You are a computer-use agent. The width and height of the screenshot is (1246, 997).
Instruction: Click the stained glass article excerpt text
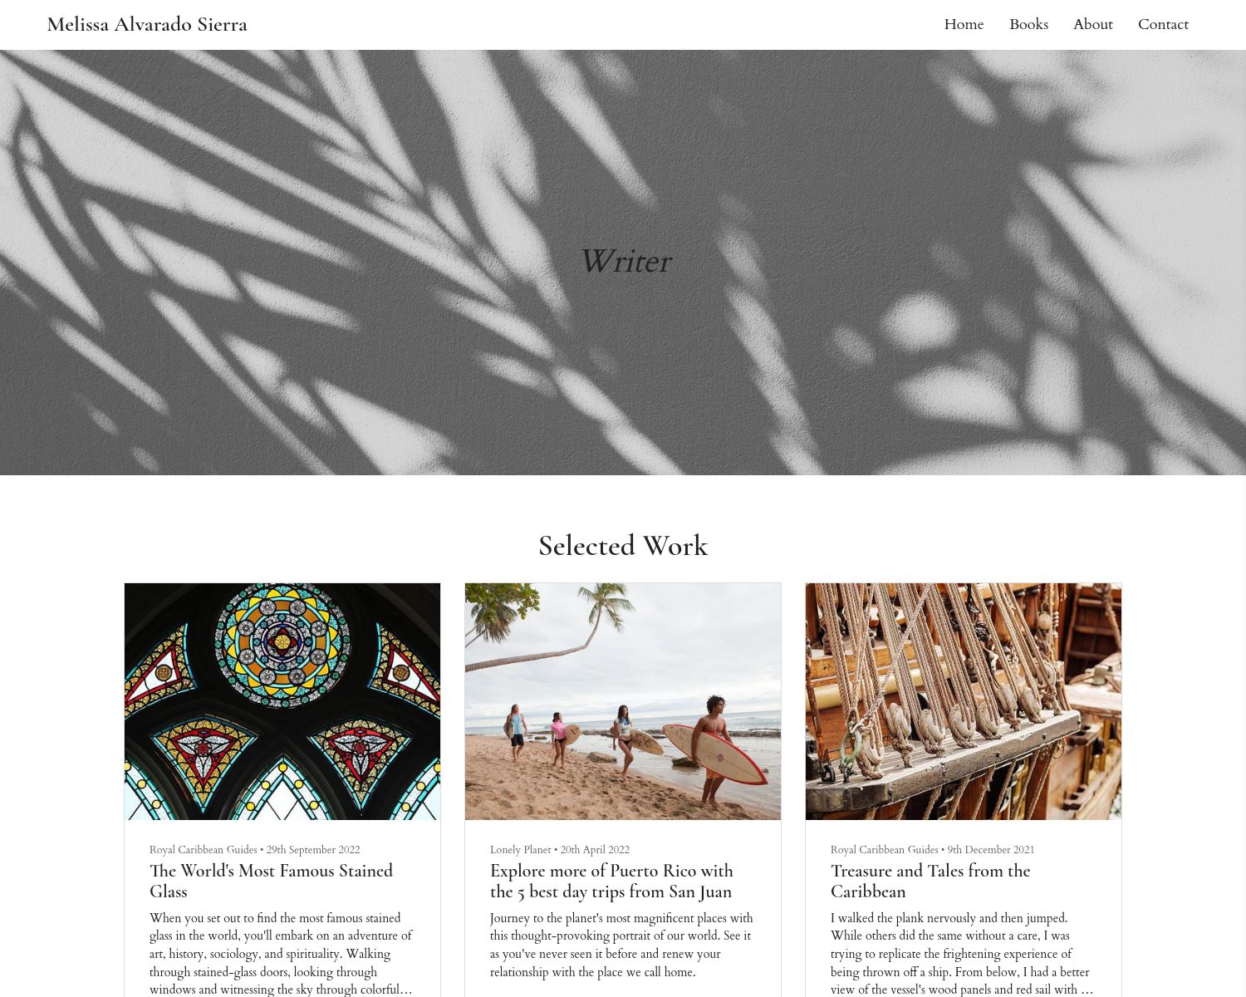pyautogui.click(x=282, y=953)
